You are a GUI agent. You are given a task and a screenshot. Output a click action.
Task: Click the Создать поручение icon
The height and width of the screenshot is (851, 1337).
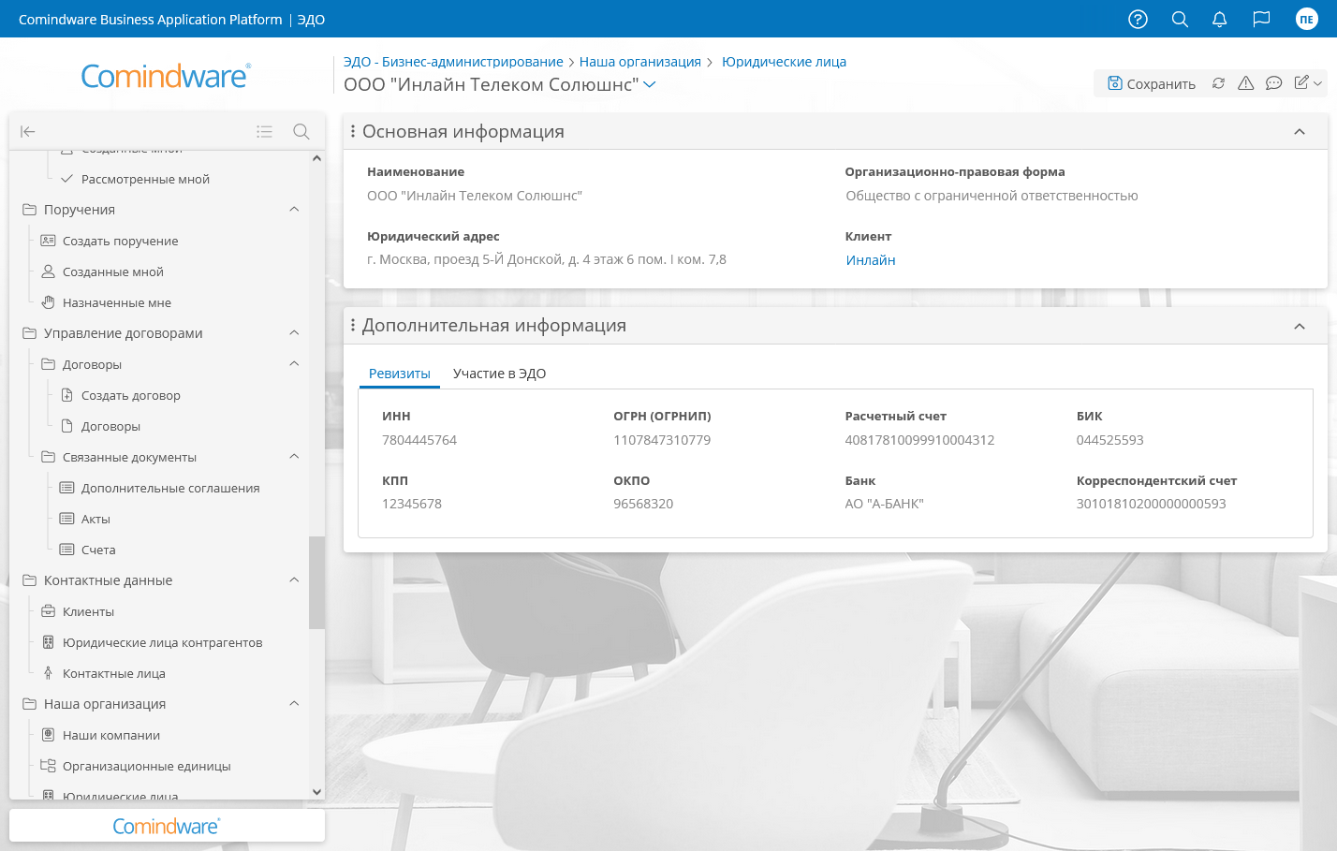point(48,241)
